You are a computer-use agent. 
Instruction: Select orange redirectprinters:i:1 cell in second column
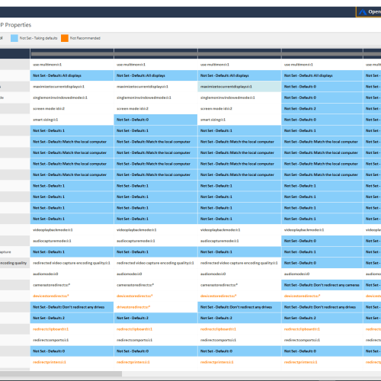tap(155, 362)
